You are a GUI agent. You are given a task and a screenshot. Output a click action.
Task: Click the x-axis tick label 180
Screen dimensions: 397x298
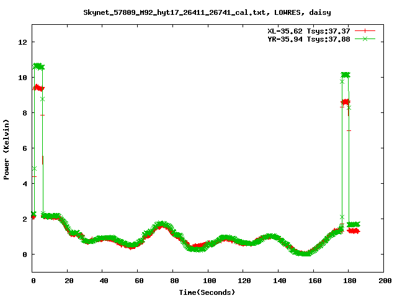tap(350, 281)
